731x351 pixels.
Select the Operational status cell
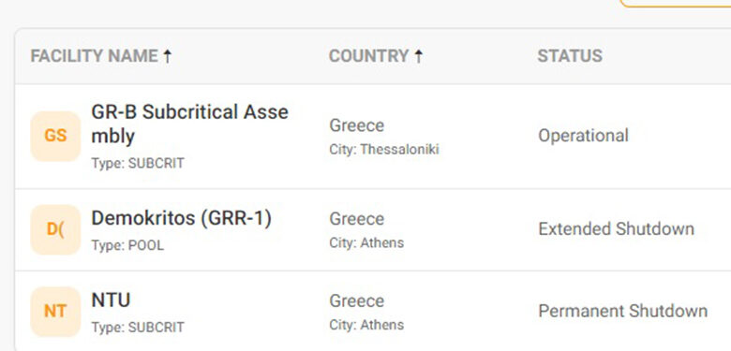point(583,136)
